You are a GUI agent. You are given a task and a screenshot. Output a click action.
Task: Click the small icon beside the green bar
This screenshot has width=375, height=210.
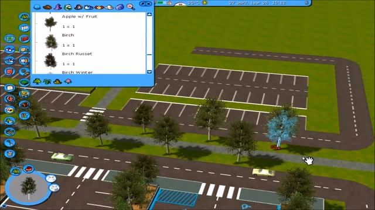169,3
